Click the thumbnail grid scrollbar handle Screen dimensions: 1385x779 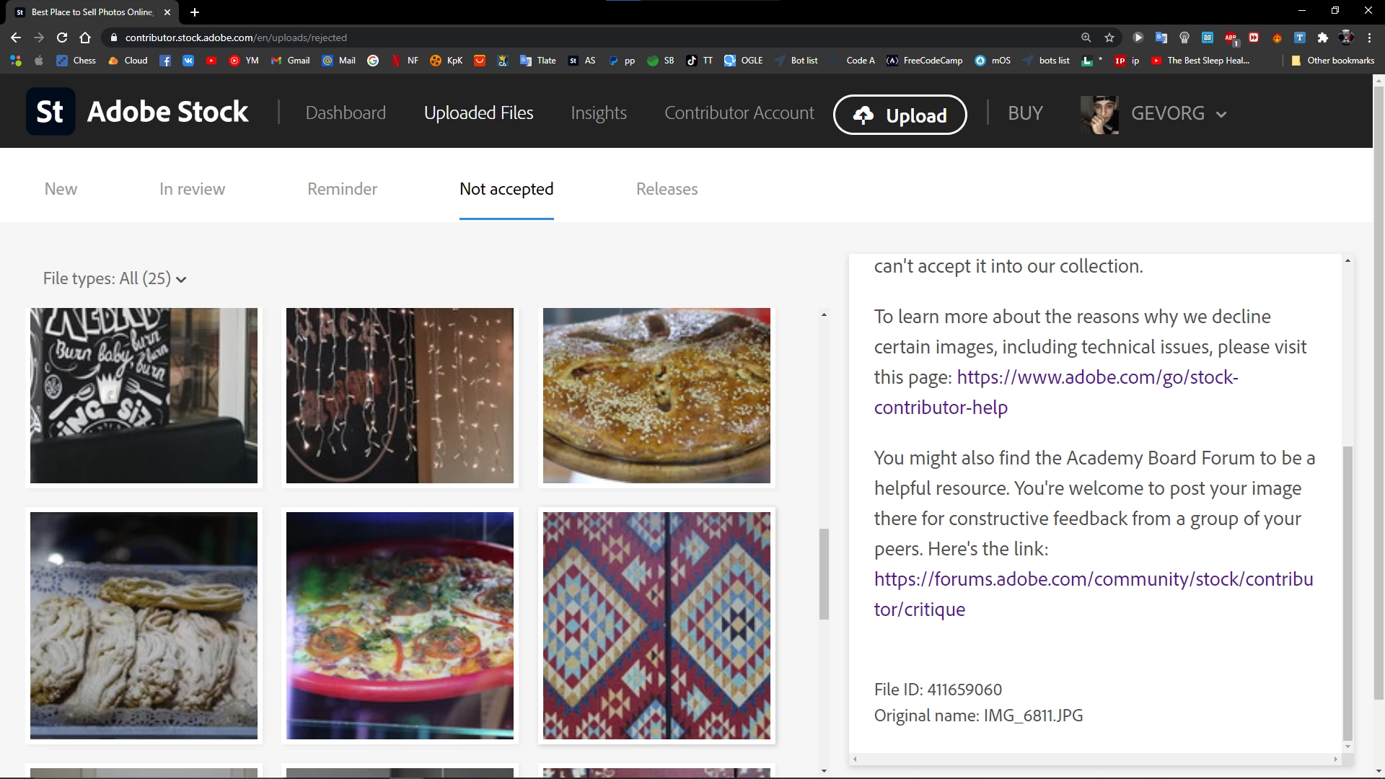point(824,574)
